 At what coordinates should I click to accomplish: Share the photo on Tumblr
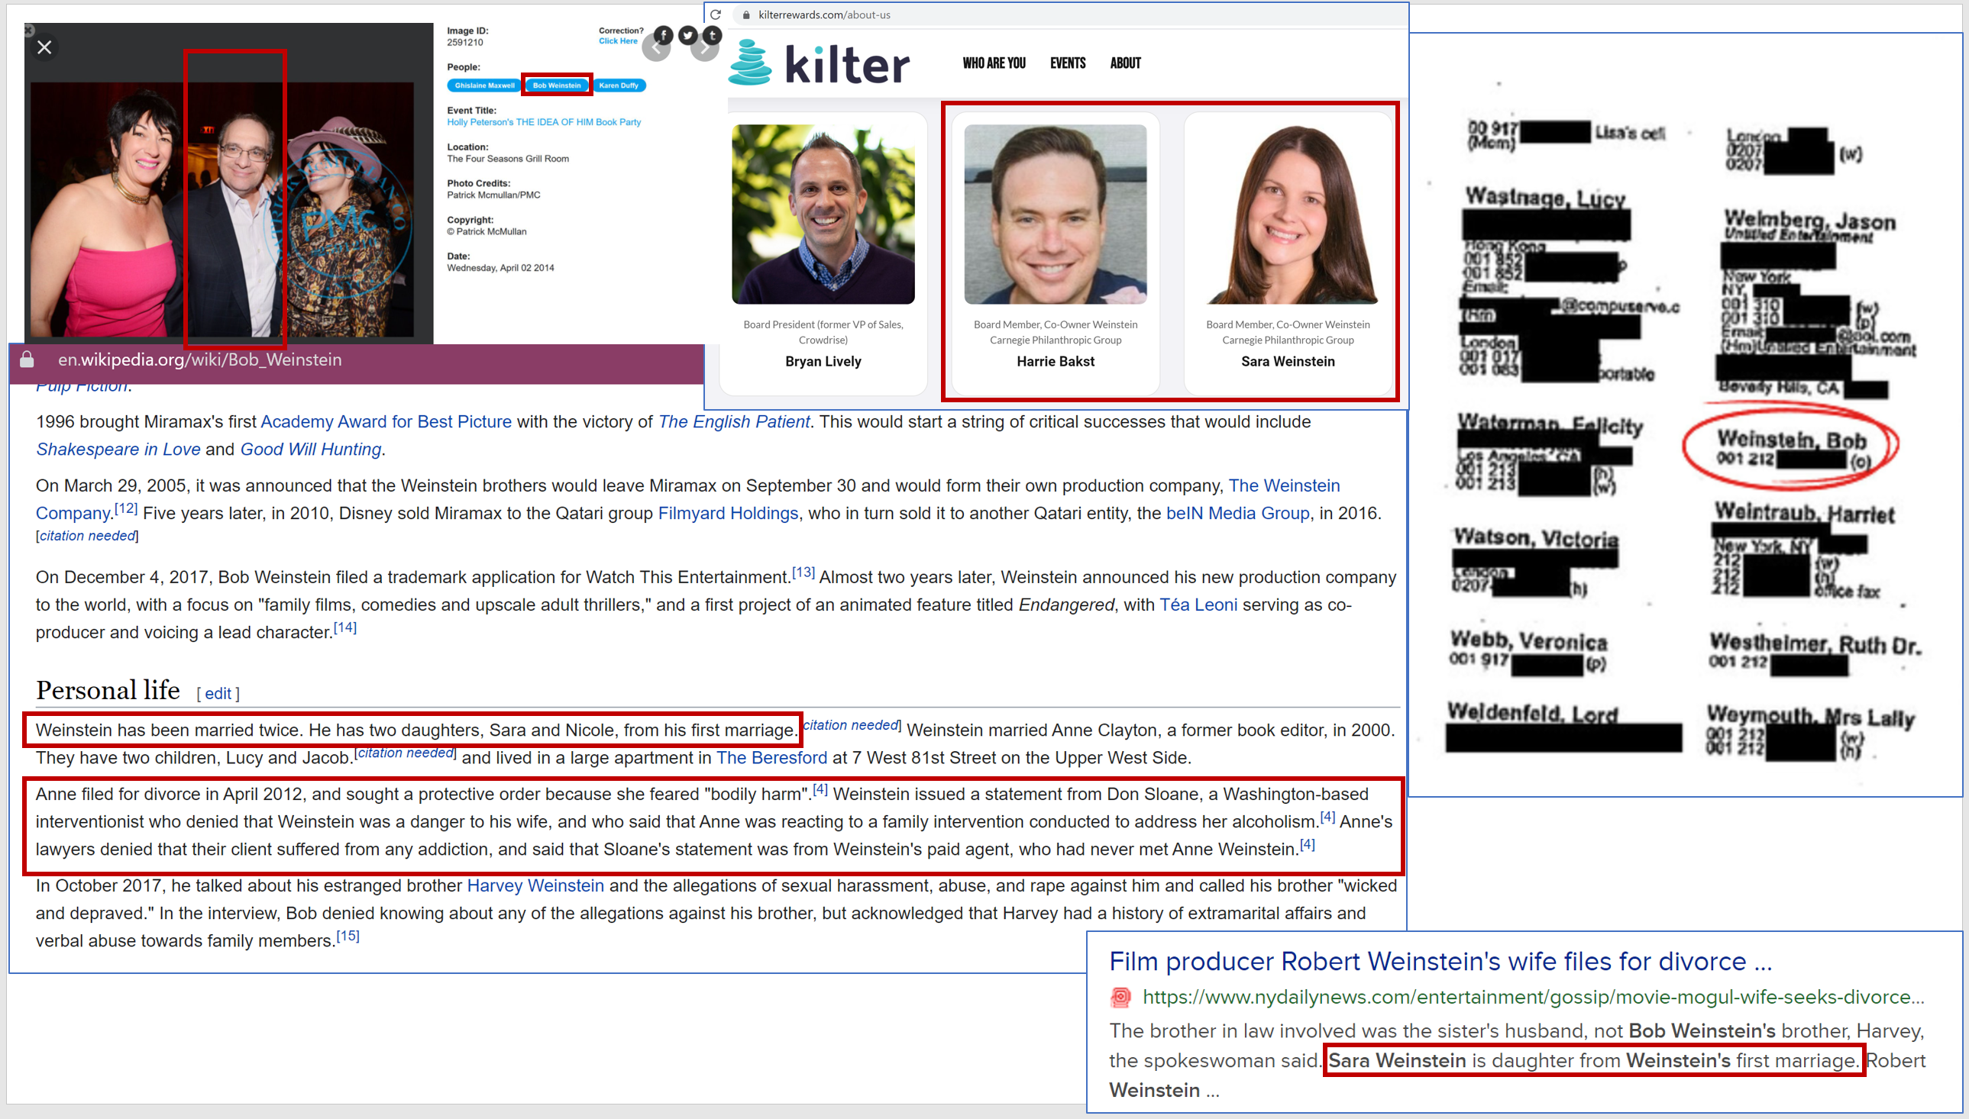tap(713, 35)
